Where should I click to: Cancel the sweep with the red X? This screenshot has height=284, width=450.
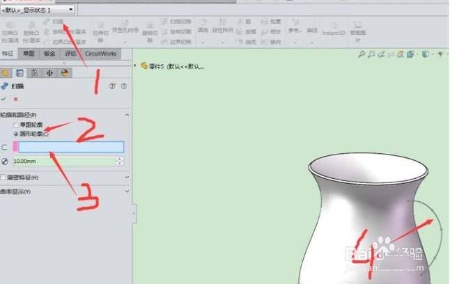16,99
